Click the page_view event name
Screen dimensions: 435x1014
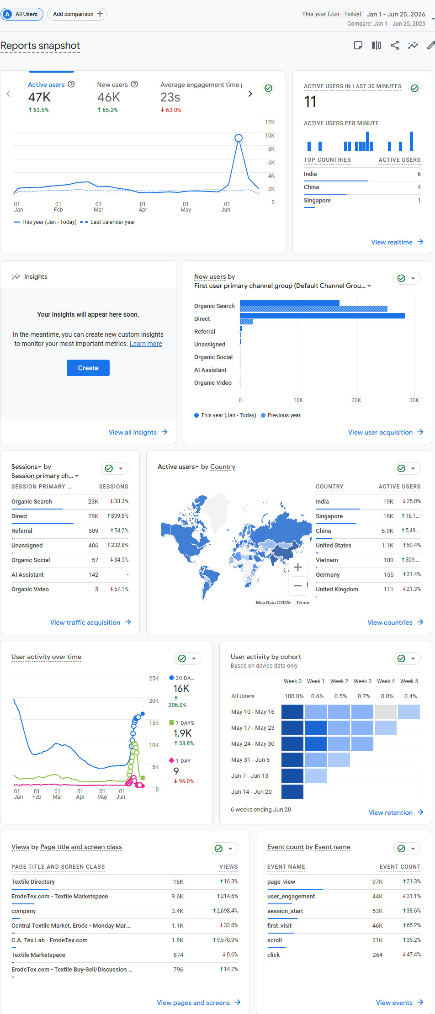click(281, 882)
